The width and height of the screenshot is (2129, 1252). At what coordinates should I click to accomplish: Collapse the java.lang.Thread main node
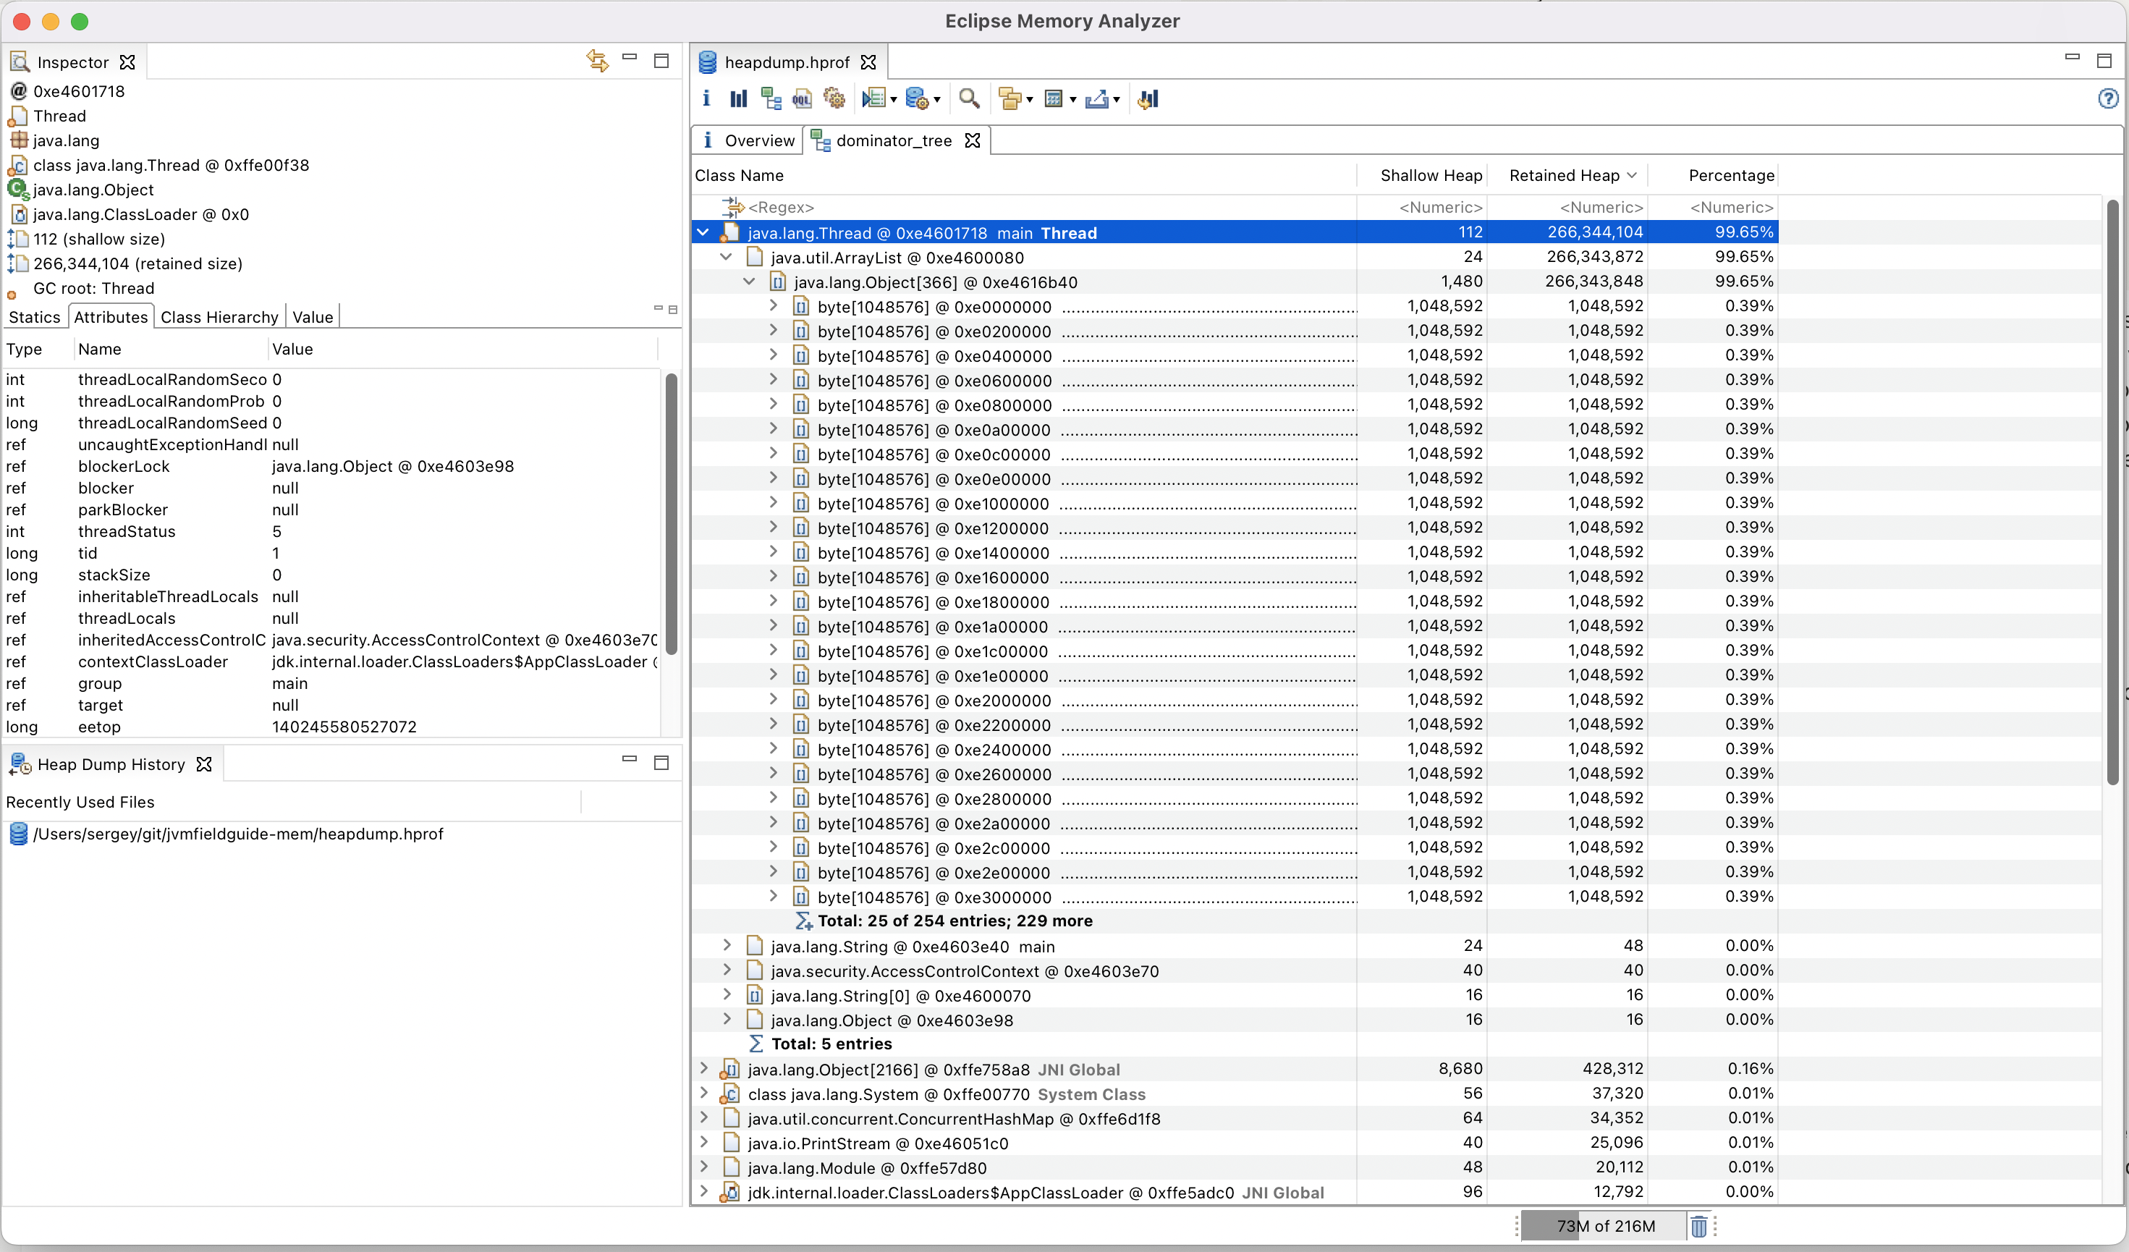tap(703, 232)
